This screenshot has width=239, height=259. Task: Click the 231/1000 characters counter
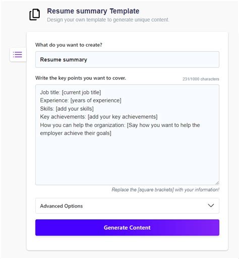pyautogui.click(x=201, y=79)
